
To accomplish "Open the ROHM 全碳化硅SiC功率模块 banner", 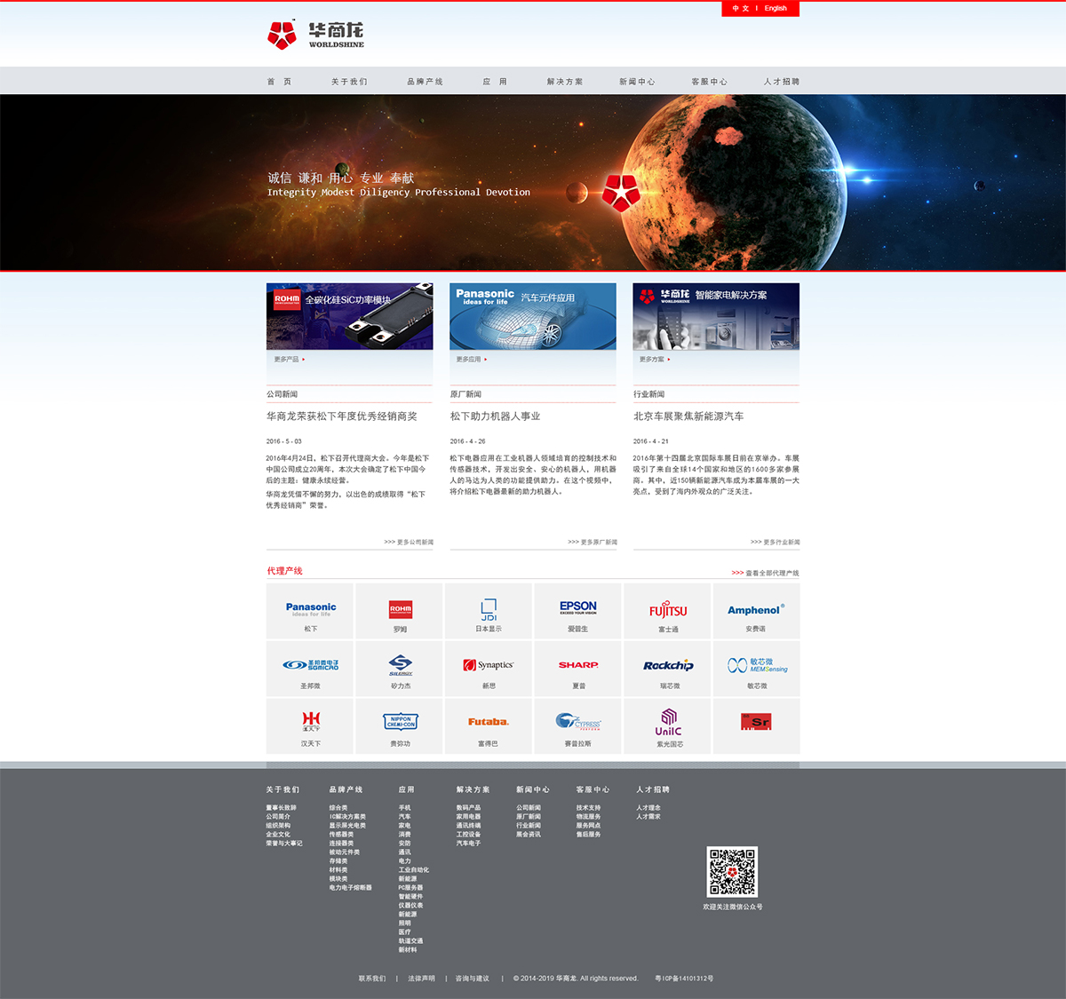I will coord(350,316).
